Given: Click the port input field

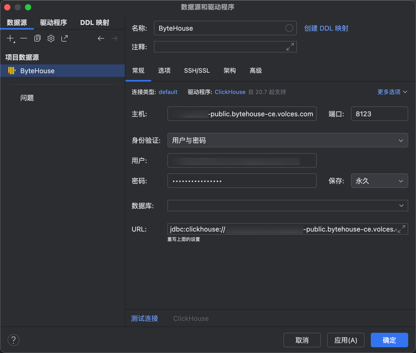Looking at the screenshot, I should [379, 114].
